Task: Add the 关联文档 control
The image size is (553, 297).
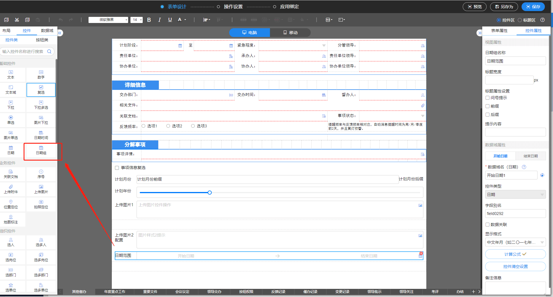Action: point(11,174)
